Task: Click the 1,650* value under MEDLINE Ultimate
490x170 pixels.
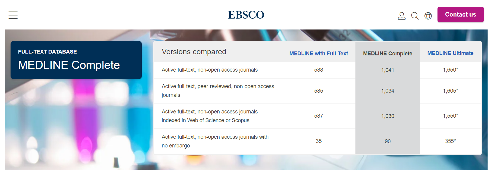Action: [450, 70]
